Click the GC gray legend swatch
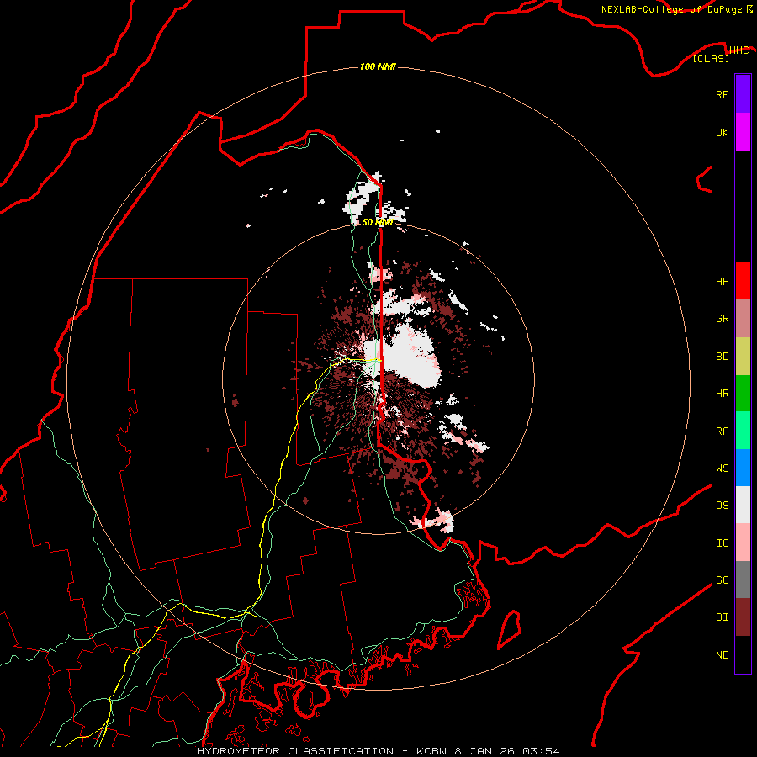The width and height of the screenshot is (757, 757). [x=743, y=580]
